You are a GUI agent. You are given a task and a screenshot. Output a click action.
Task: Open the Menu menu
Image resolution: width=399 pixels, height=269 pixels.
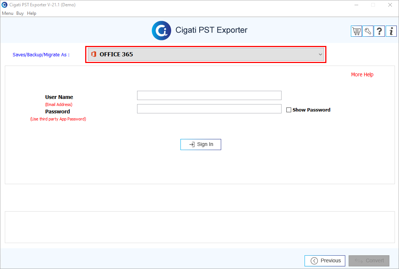[7, 13]
